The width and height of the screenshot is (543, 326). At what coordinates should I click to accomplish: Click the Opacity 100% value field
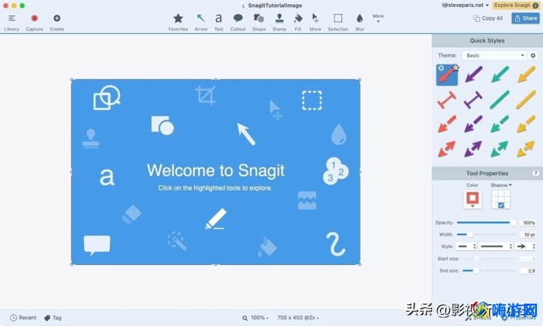coord(528,222)
